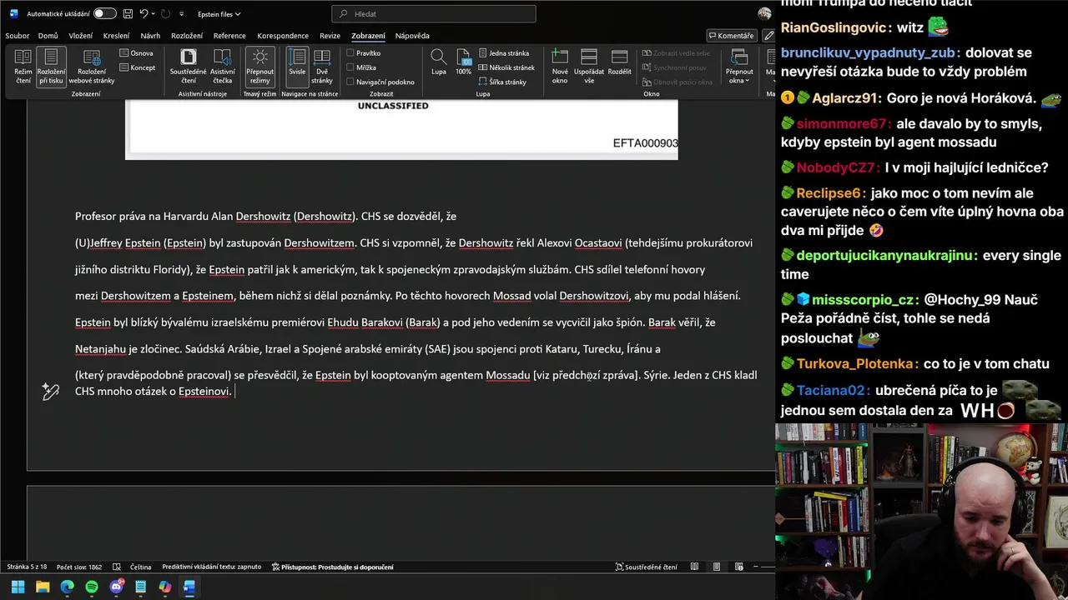Enable the Navigační podokno checkbox
This screenshot has width=1068, height=600.
(x=350, y=82)
